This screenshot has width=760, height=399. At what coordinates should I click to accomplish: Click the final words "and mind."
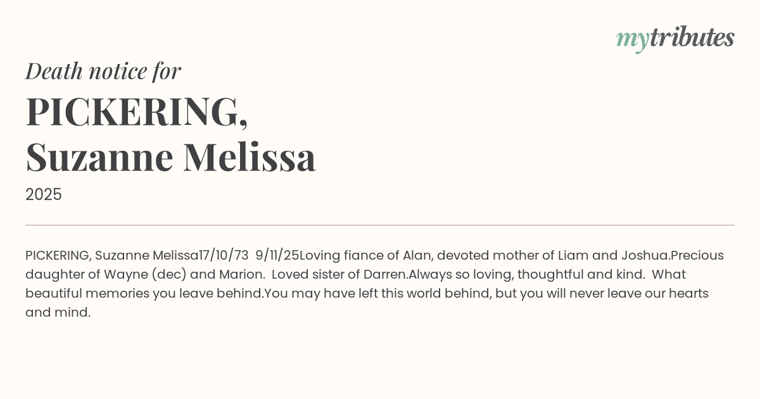(58, 312)
